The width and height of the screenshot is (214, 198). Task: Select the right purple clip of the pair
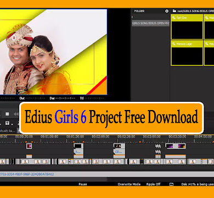coord(182,146)
